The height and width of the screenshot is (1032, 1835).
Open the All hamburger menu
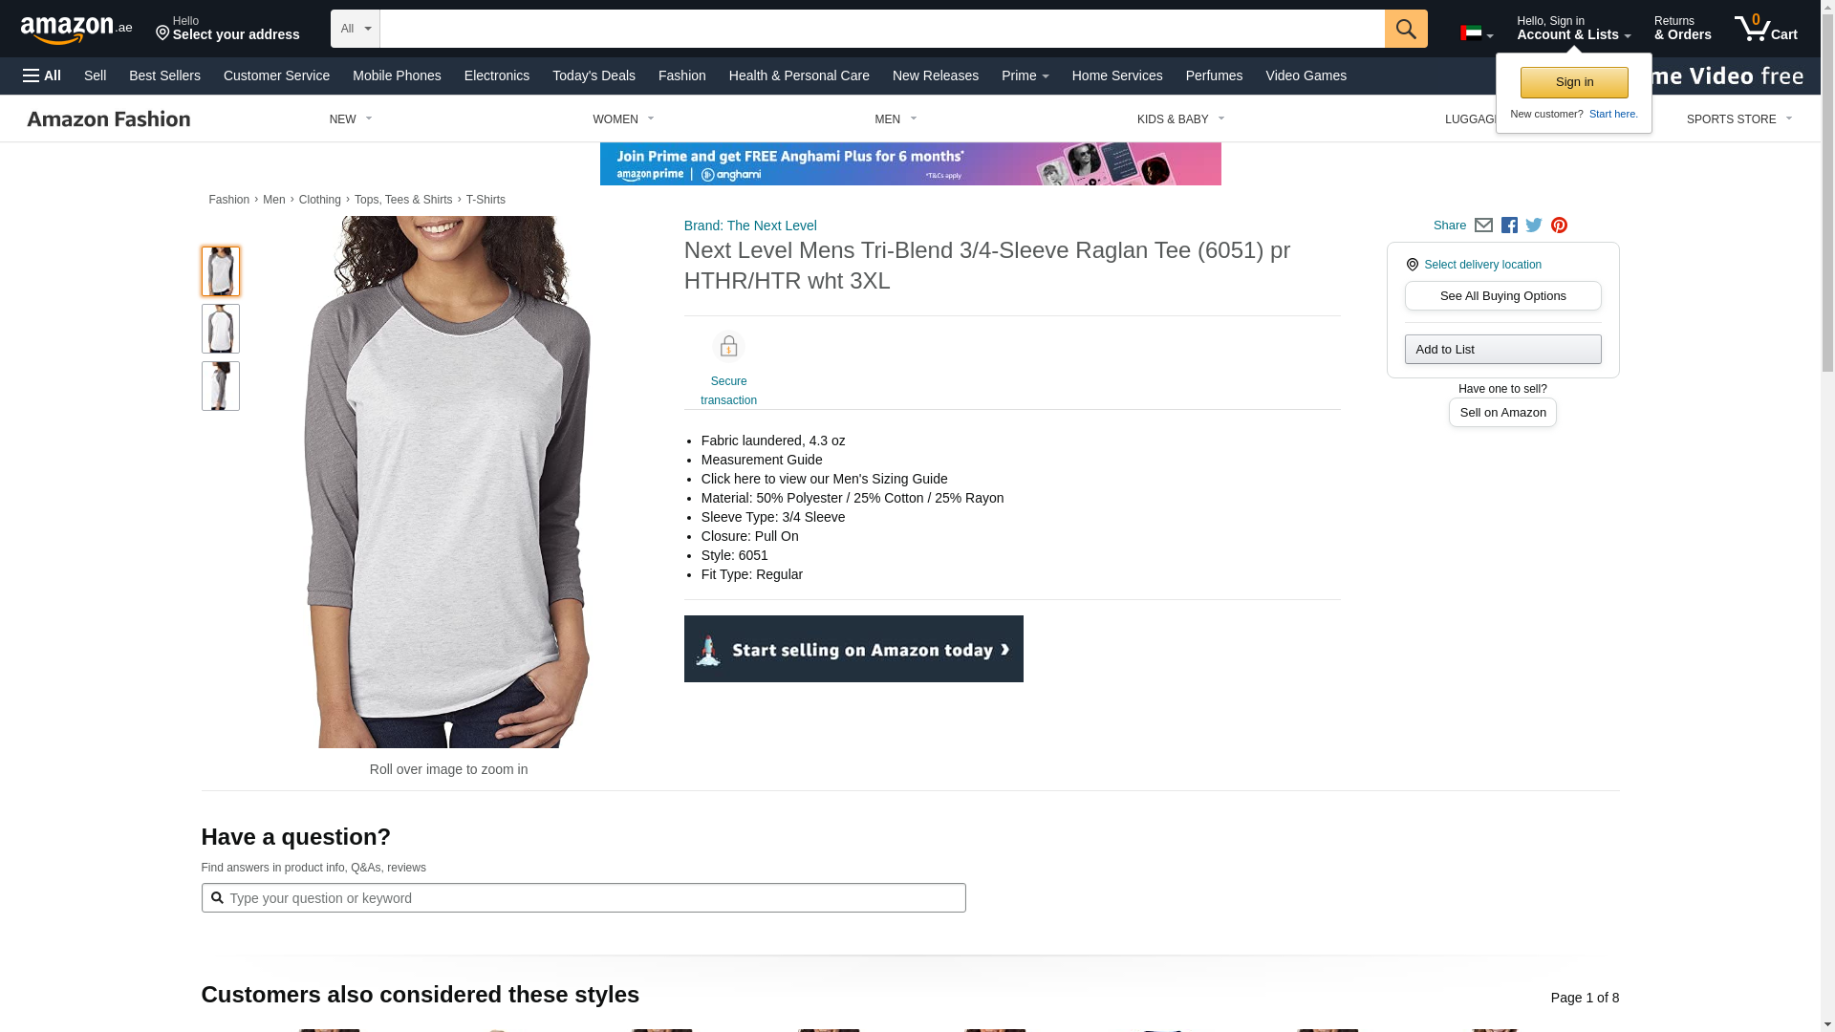click(42, 75)
